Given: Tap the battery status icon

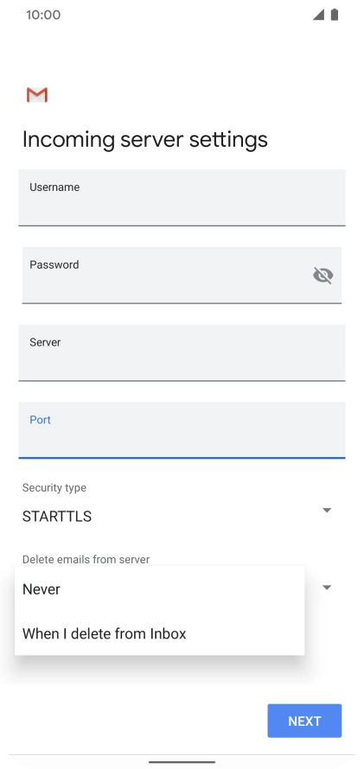Looking at the screenshot, I should (335, 15).
